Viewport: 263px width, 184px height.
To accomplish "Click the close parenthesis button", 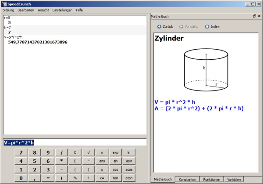I will pyautogui.click(x=89, y=170).
